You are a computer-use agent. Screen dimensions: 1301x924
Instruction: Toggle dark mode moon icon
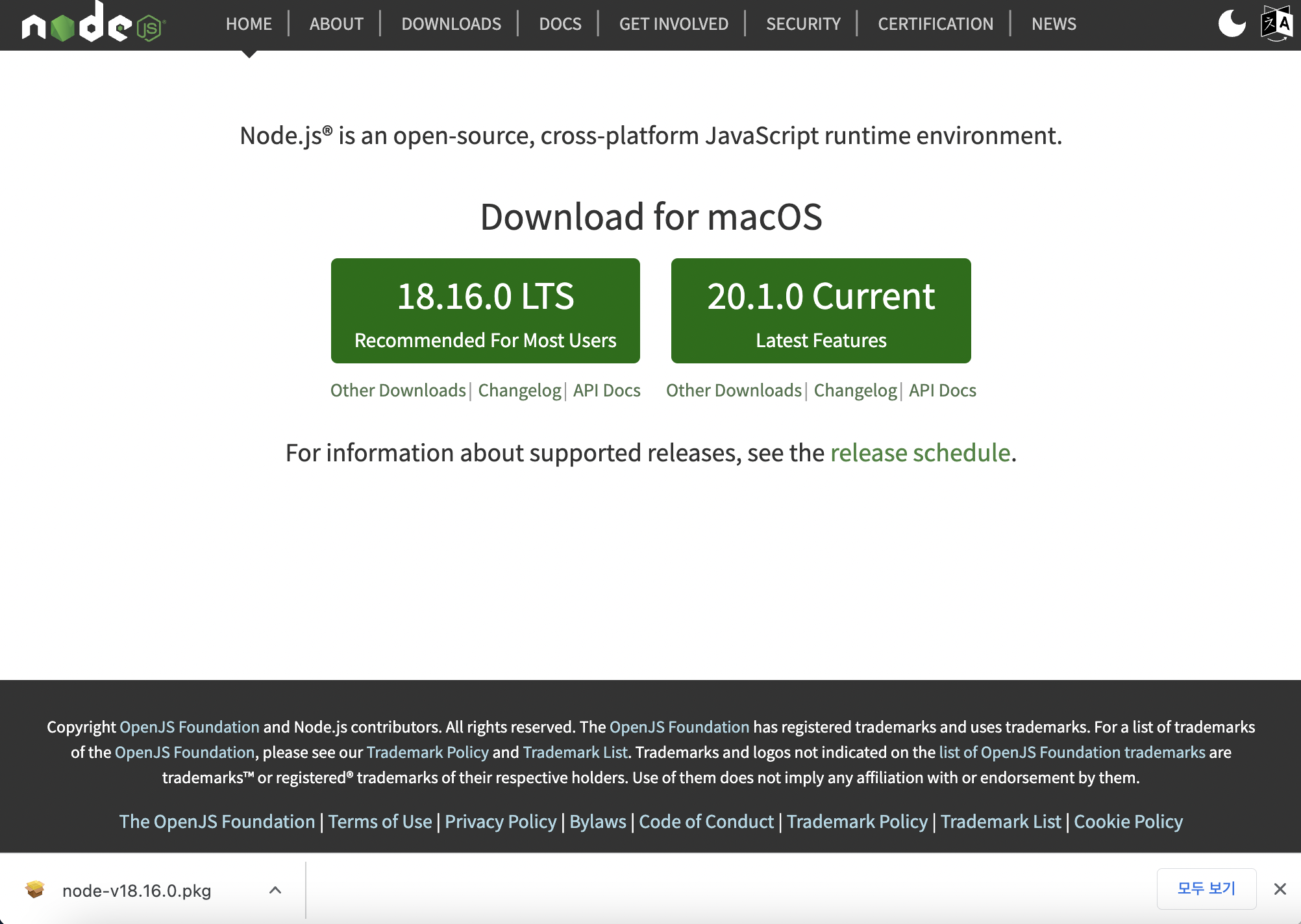(x=1232, y=24)
